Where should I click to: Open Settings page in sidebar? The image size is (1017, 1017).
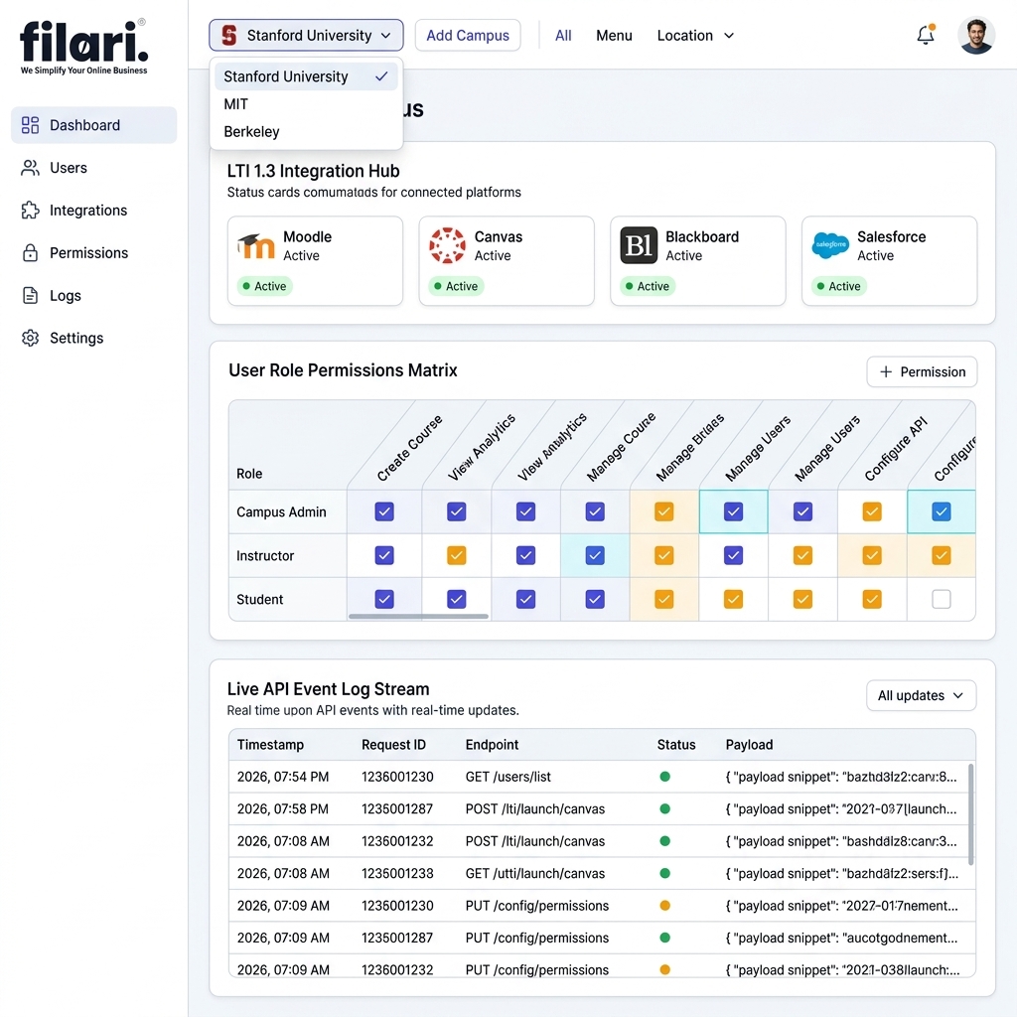pos(94,338)
